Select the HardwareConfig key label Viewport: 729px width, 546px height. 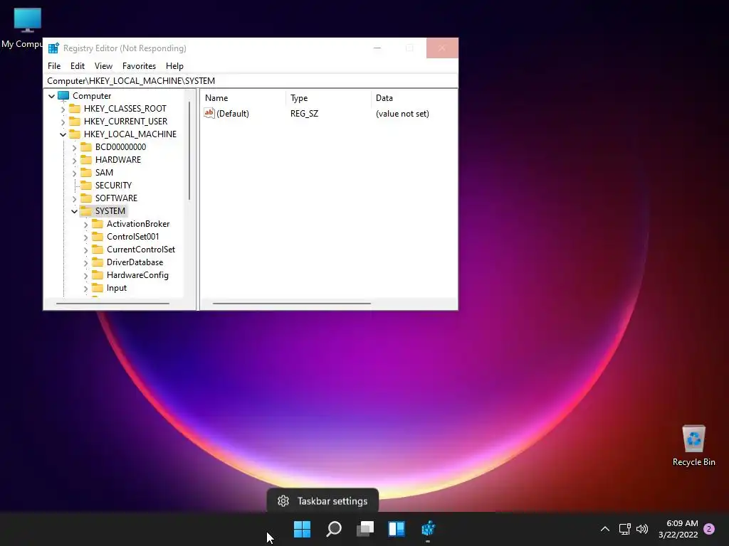137,275
